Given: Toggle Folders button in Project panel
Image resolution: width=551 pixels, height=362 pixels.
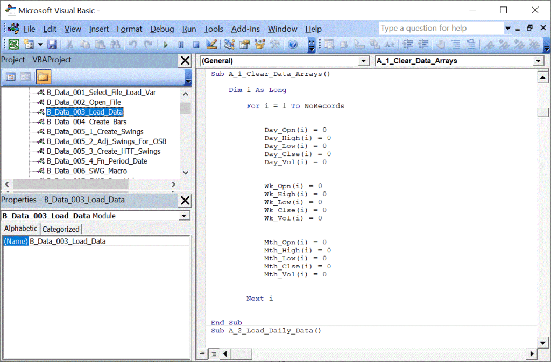Looking at the screenshot, I should tap(43, 76).
